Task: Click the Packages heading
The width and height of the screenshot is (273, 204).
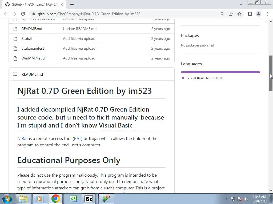Action: (x=190, y=35)
